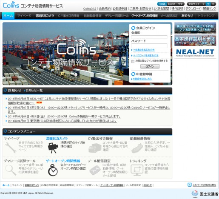
Task: Switch language to 日本語
Action: (162, 4)
